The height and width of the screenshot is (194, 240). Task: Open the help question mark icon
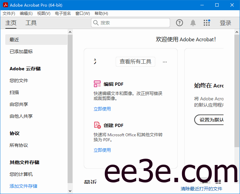[179, 23]
